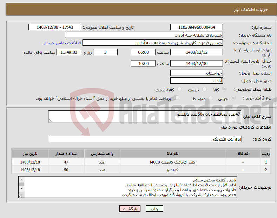
Task: Click the requester field حسین قرمزی
Action: [x=153, y=43]
